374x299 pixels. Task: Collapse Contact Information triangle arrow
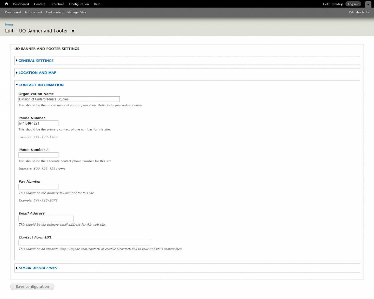click(17, 85)
